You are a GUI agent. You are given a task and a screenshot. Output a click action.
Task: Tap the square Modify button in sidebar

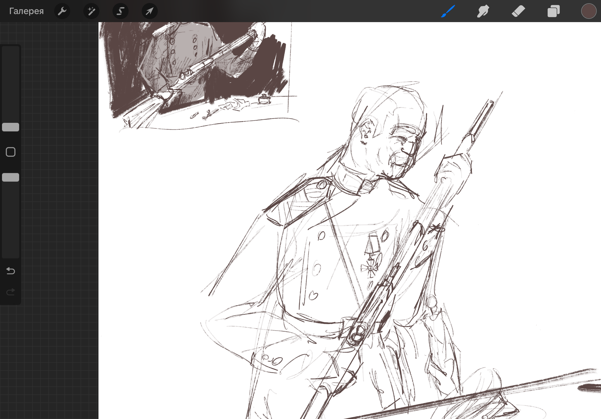[x=11, y=152]
